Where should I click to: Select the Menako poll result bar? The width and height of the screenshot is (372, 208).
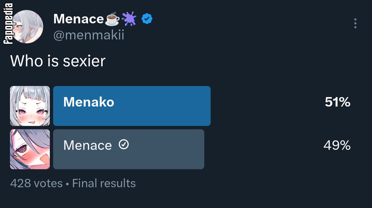point(132,106)
